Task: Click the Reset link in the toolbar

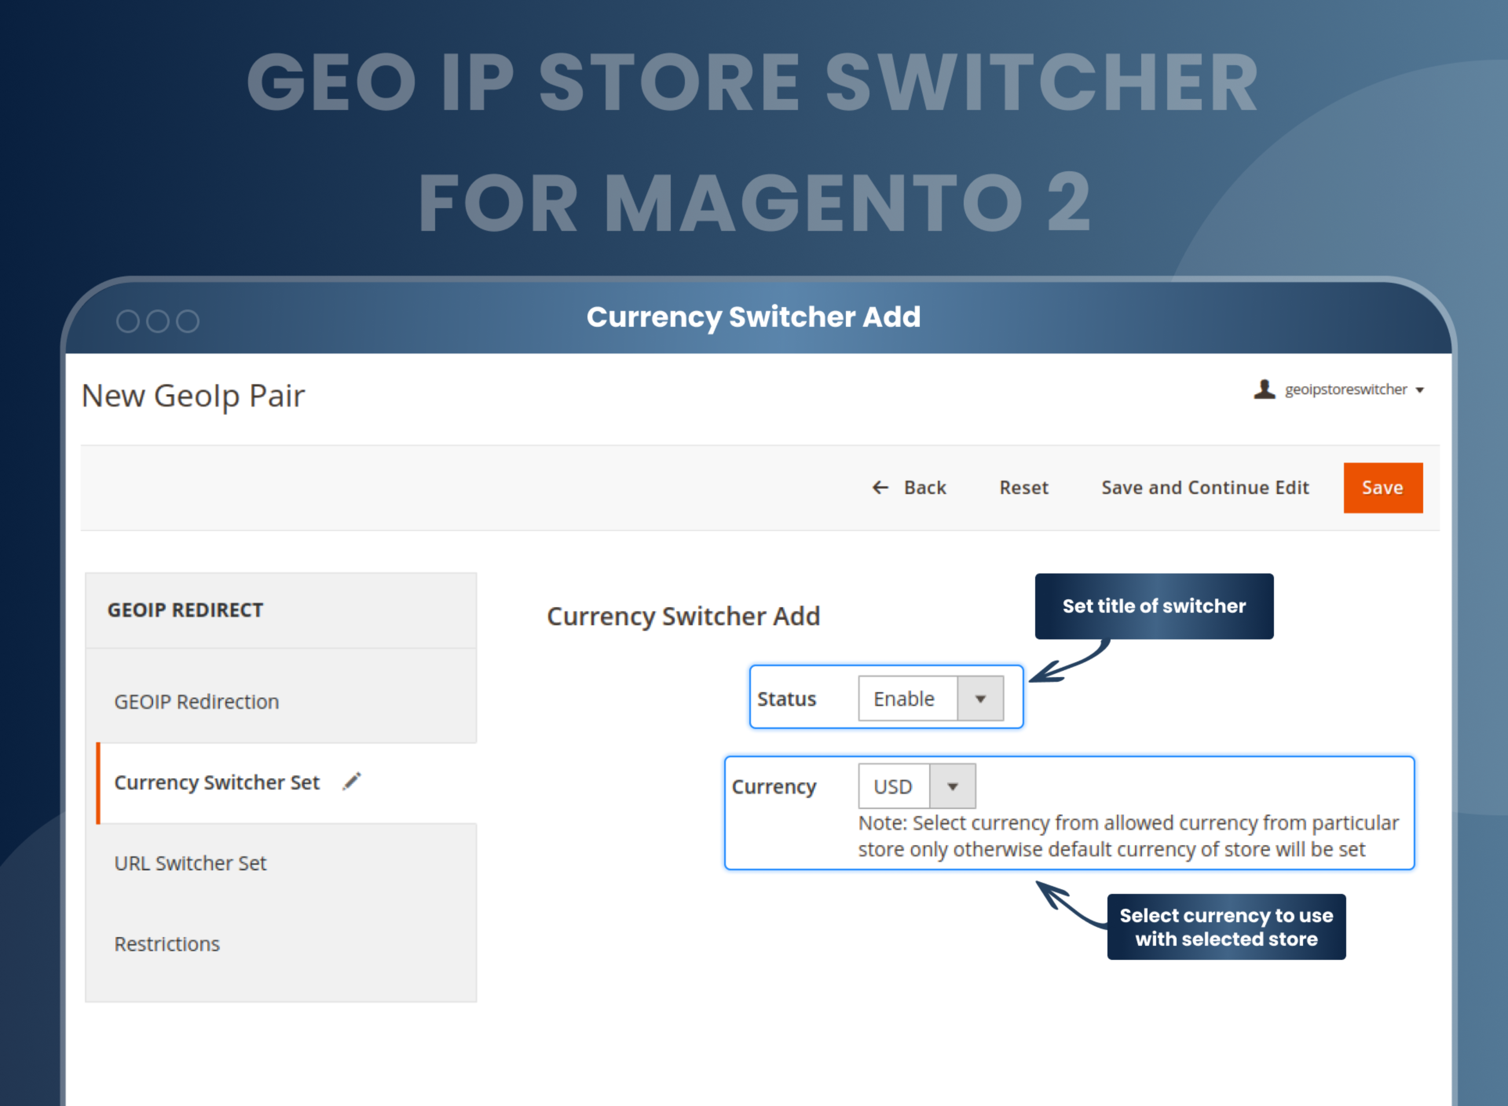Action: 1023,487
